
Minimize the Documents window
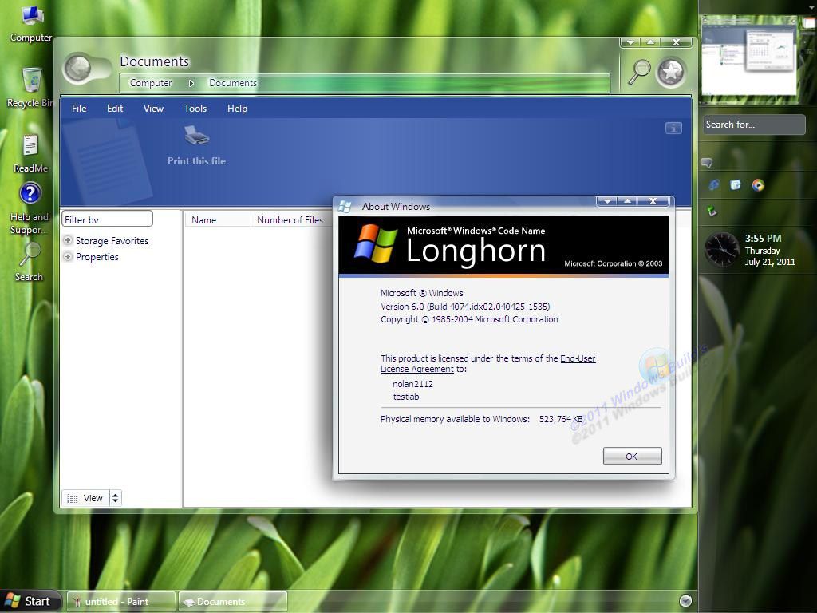[x=630, y=42]
